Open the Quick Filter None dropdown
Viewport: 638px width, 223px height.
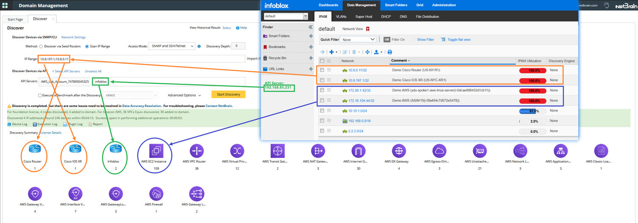[359, 40]
